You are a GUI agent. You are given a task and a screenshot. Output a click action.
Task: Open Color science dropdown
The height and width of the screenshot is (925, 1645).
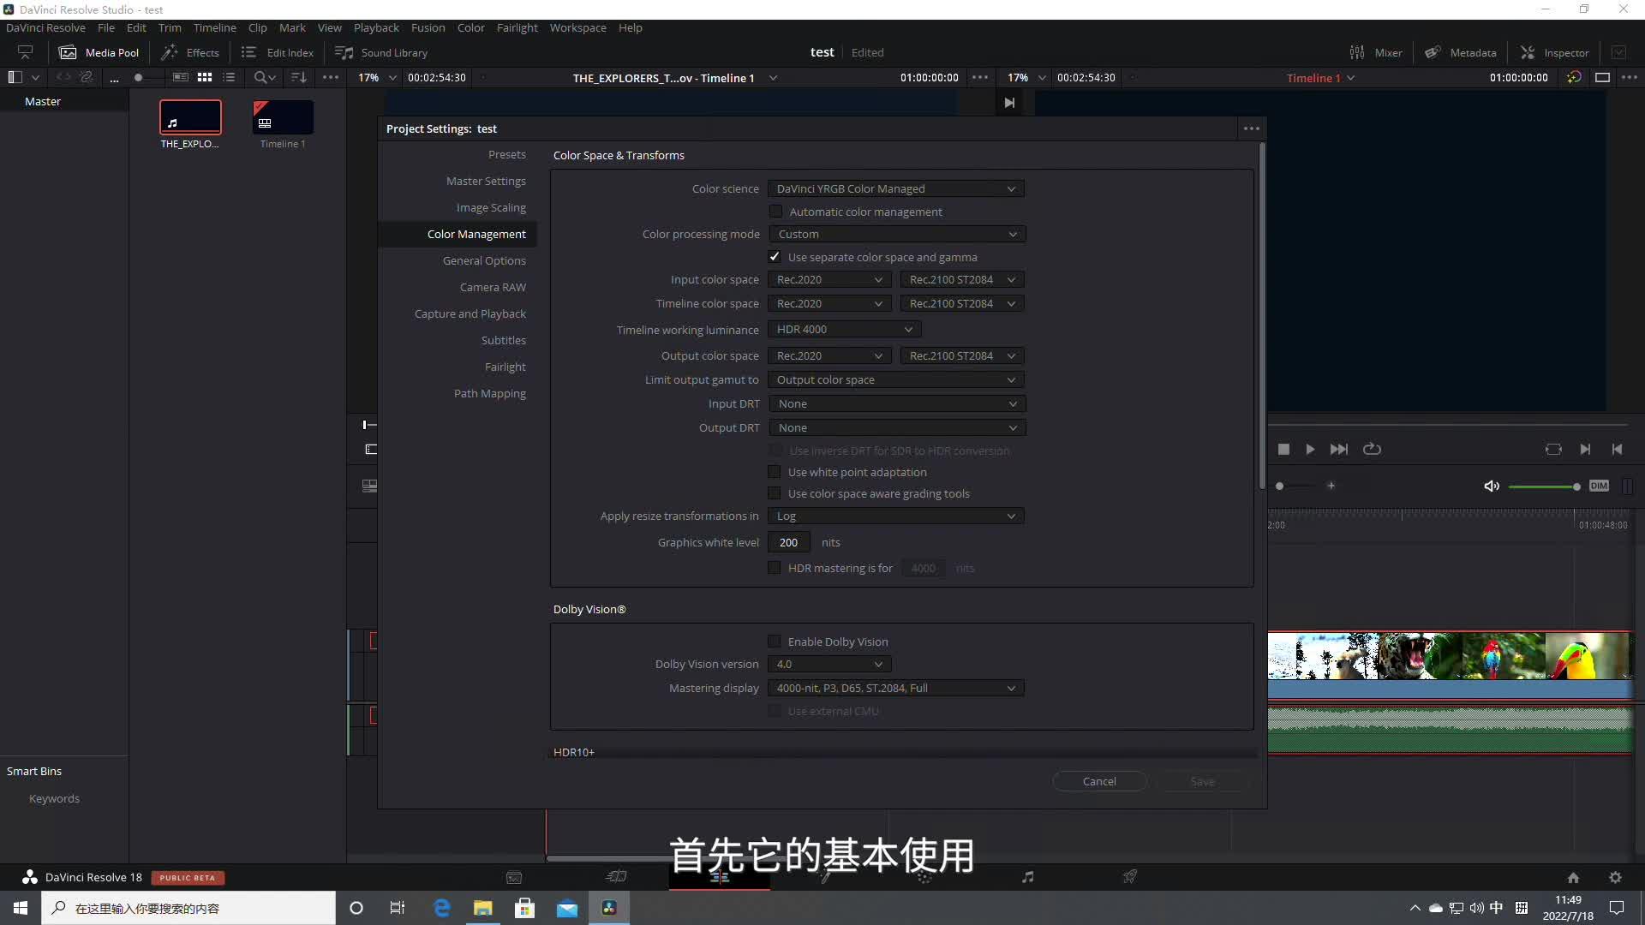[896, 188]
